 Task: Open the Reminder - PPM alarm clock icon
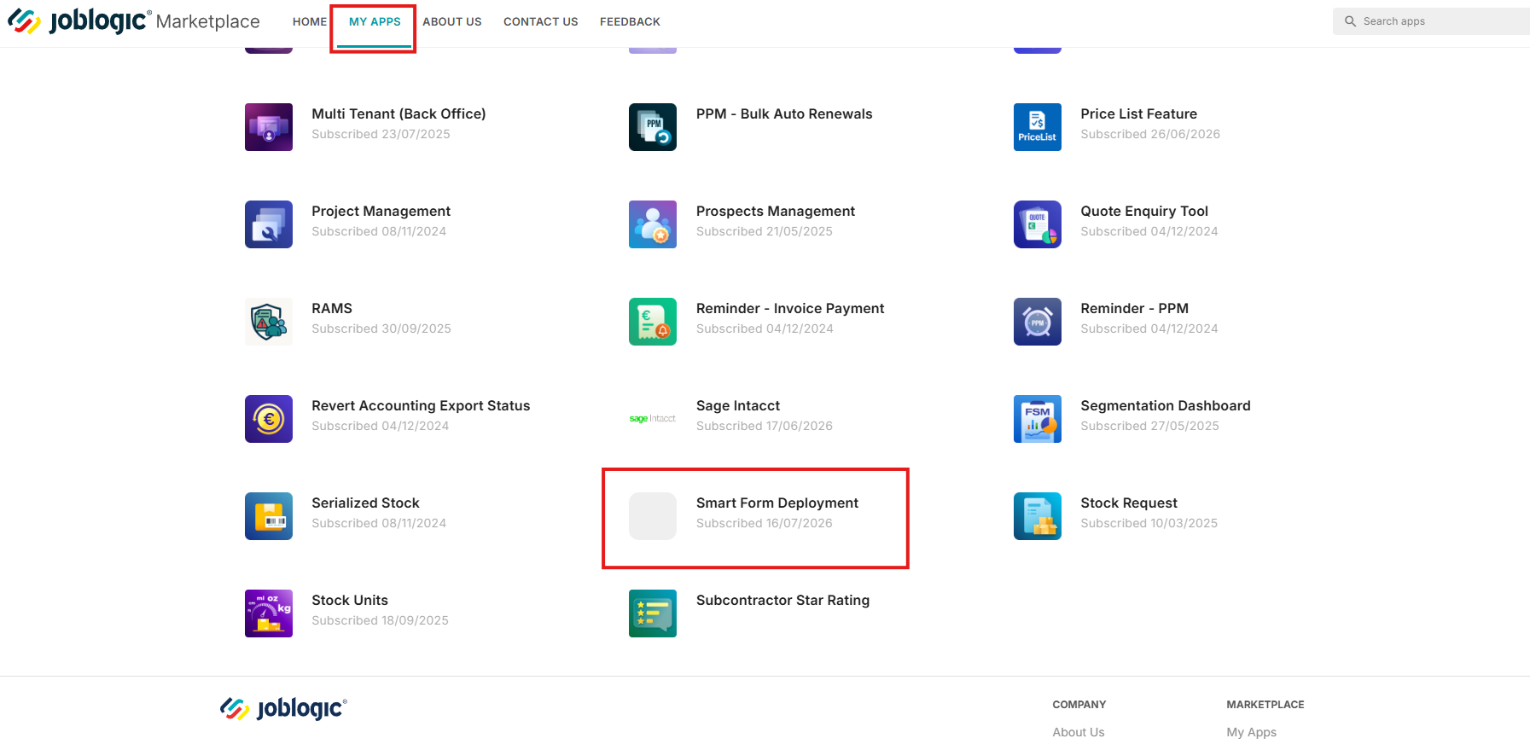pyautogui.click(x=1038, y=322)
